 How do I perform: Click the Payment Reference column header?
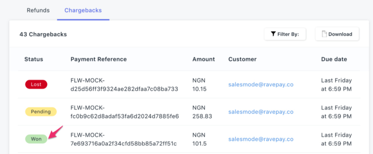[x=98, y=59]
